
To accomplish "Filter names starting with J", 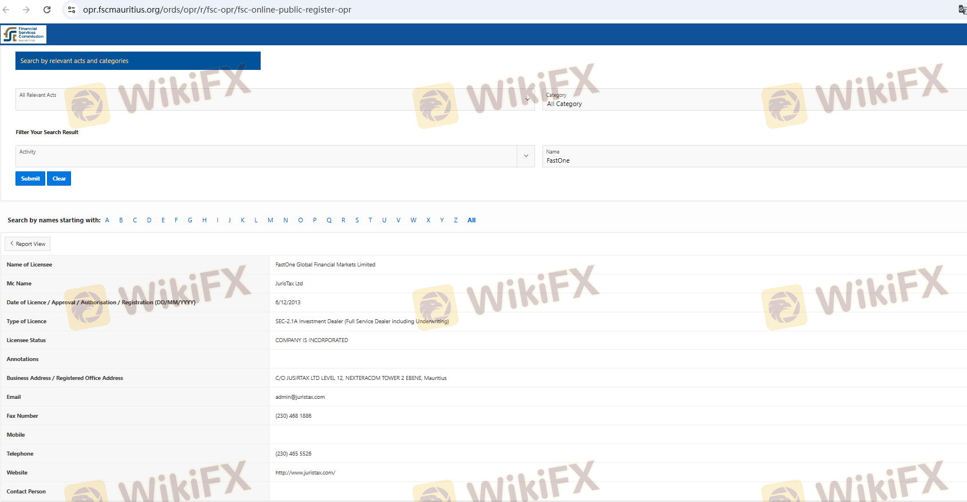I will (x=230, y=220).
